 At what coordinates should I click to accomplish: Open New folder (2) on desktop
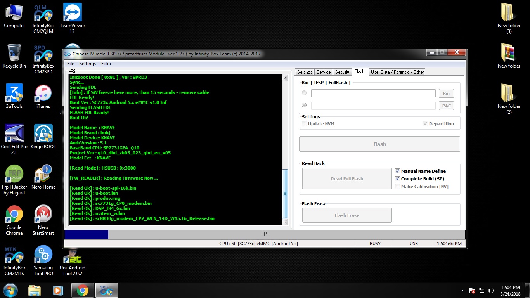tap(509, 99)
